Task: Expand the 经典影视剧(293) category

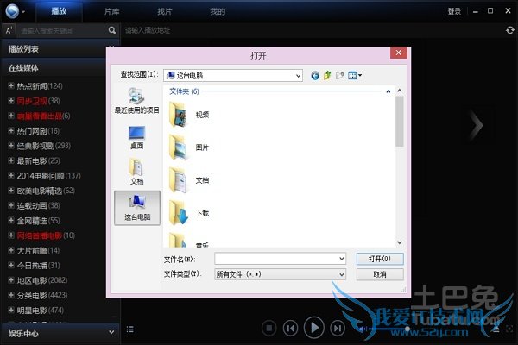Action: pos(11,146)
